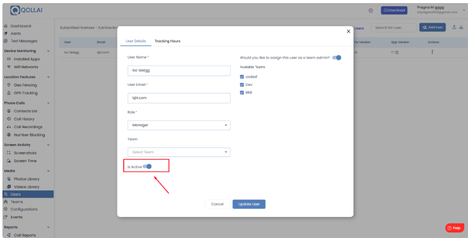Open Installed Apps icon in sidebar

(9, 59)
